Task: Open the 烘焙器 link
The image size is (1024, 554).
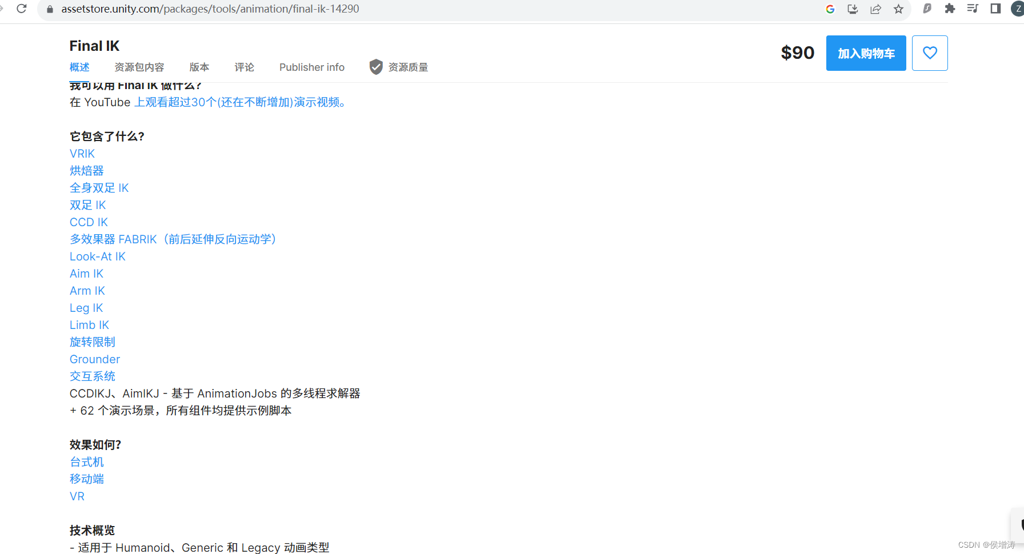Action: click(x=87, y=171)
